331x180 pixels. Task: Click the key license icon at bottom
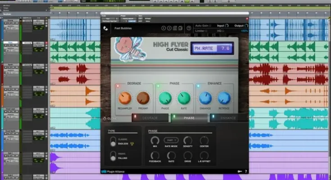tap(239, 171)
